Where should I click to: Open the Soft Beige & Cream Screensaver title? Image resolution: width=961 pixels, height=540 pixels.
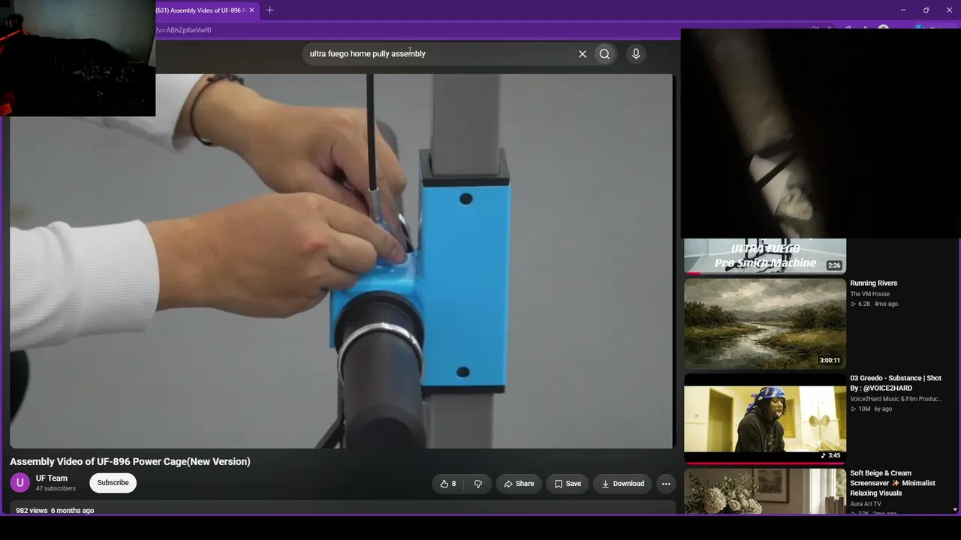point(893,483)
